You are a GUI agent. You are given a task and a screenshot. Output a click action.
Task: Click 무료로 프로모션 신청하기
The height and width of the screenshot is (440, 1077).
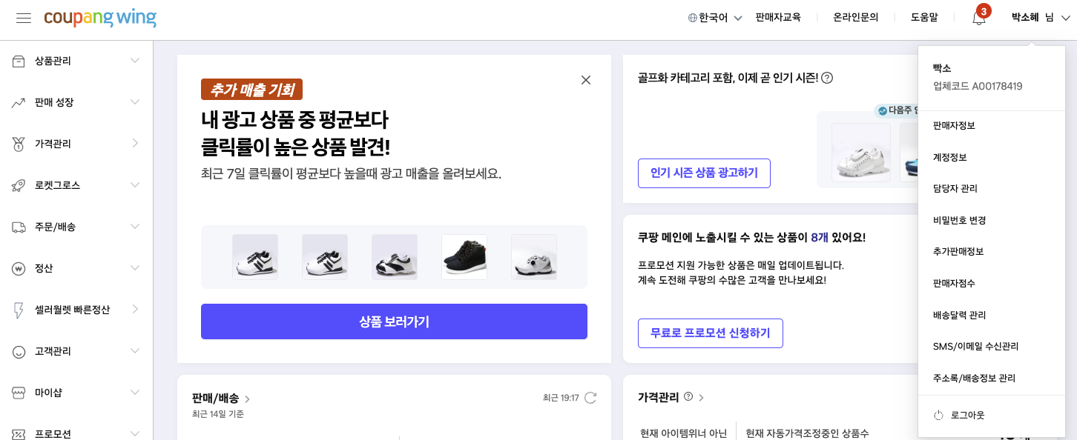710,333
